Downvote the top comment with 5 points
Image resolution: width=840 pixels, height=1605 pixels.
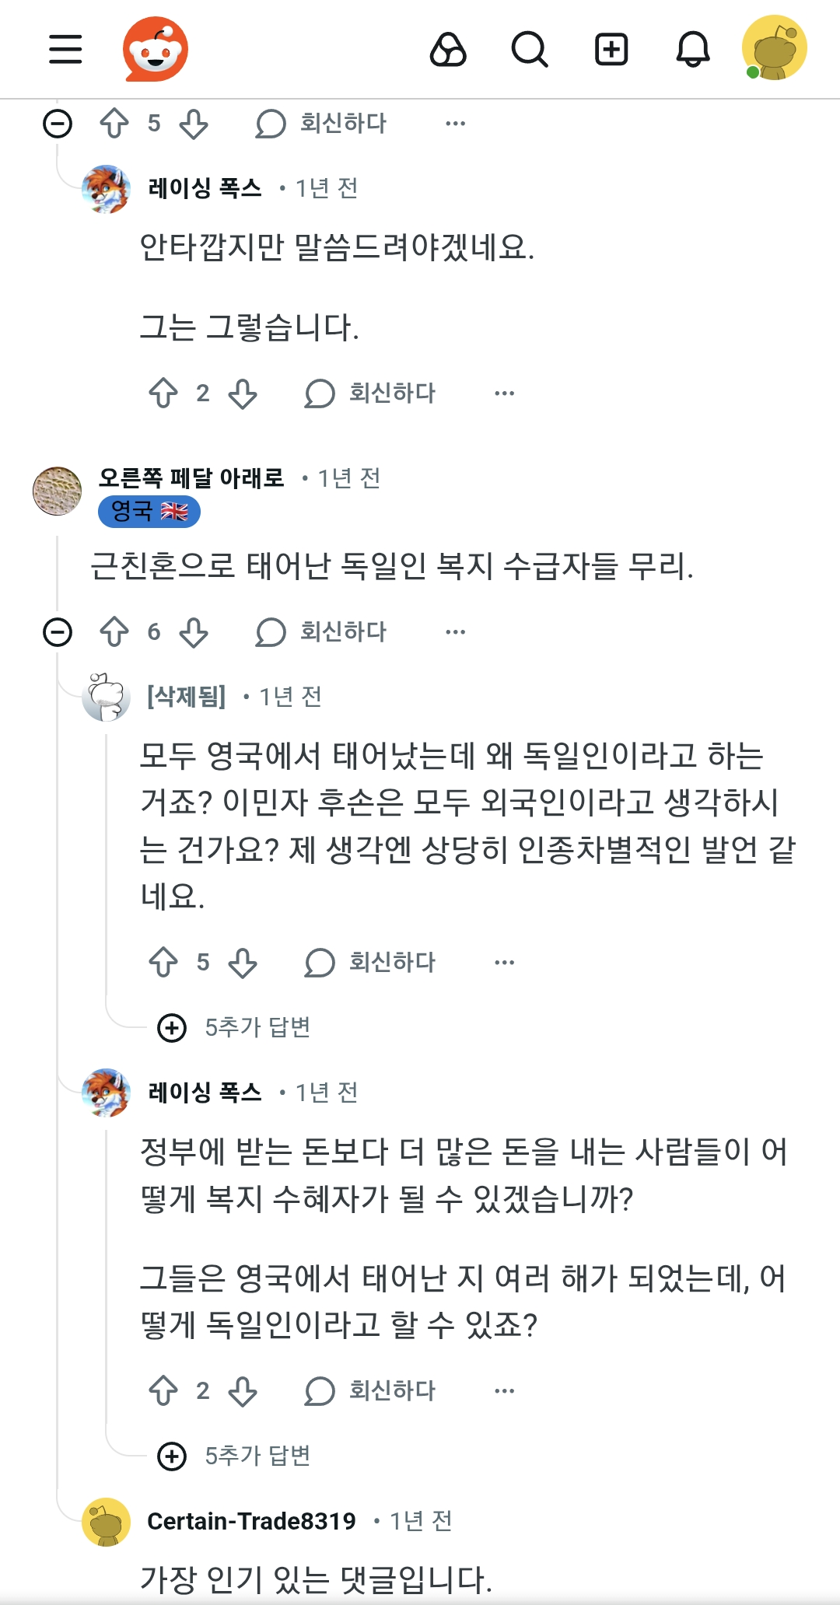tap(194, 123)
